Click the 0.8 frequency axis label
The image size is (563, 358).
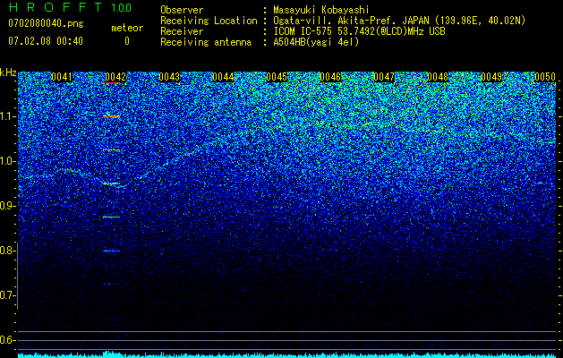[8, 251]
